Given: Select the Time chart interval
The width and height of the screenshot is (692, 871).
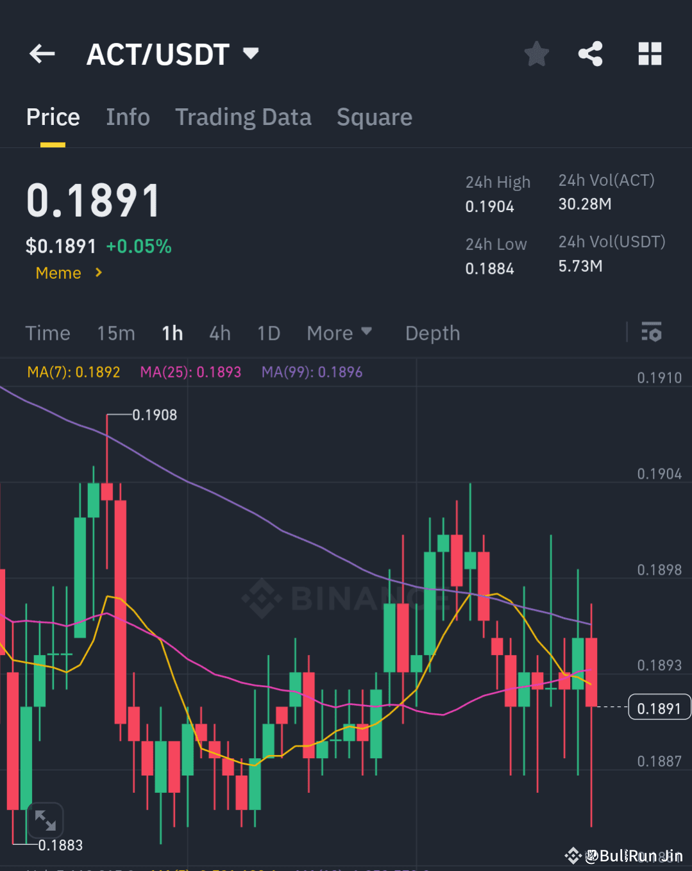Looking at the screenshot, I should pos(47,333).
